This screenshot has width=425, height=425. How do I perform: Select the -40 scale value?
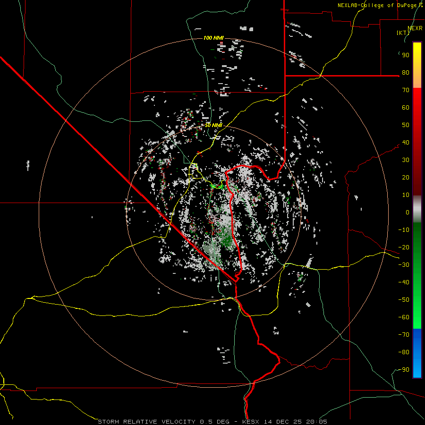pos(404,282)
